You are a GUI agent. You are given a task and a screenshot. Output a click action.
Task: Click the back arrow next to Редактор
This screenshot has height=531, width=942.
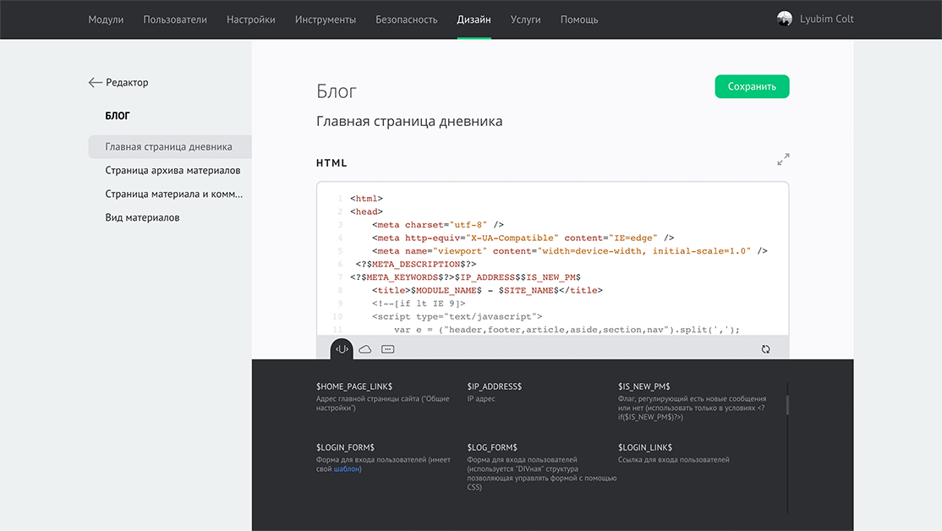[x=95, y=83]
